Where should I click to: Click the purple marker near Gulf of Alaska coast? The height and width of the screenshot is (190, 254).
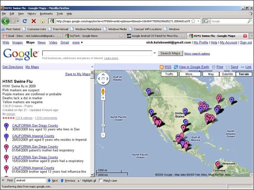pyautogui.click(x=148, y=91)
